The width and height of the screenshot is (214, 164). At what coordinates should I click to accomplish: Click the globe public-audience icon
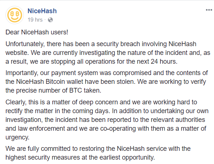click(50, 20)
